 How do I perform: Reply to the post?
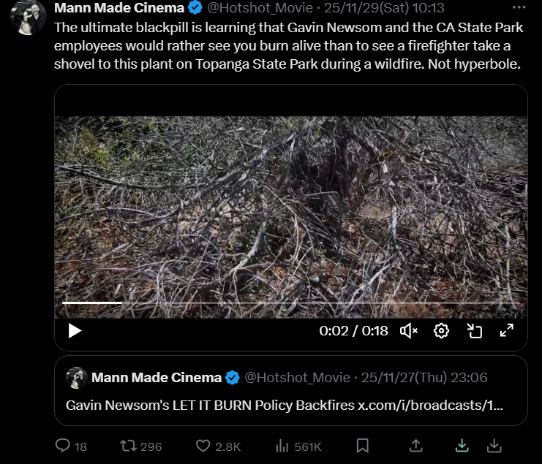pos(71,446)
